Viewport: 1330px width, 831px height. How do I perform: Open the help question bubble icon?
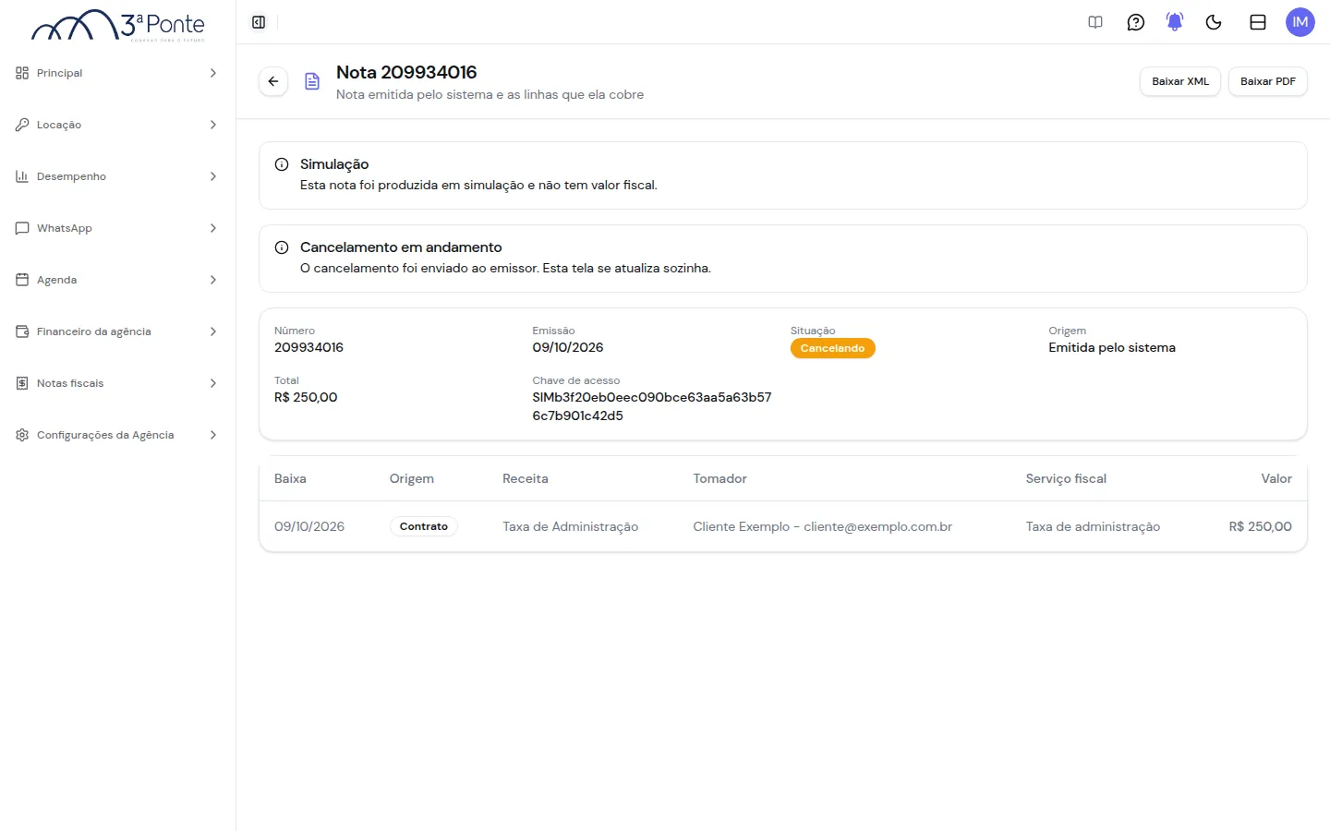(x=1136, y=22)
